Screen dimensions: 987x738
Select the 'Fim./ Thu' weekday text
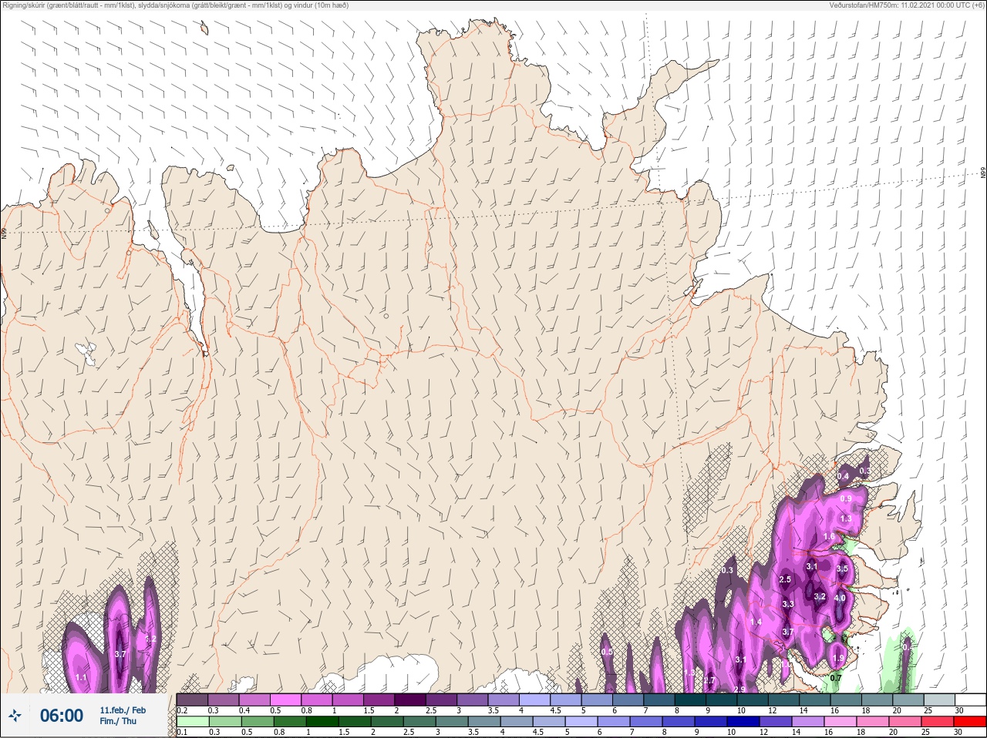pos(118,721)
